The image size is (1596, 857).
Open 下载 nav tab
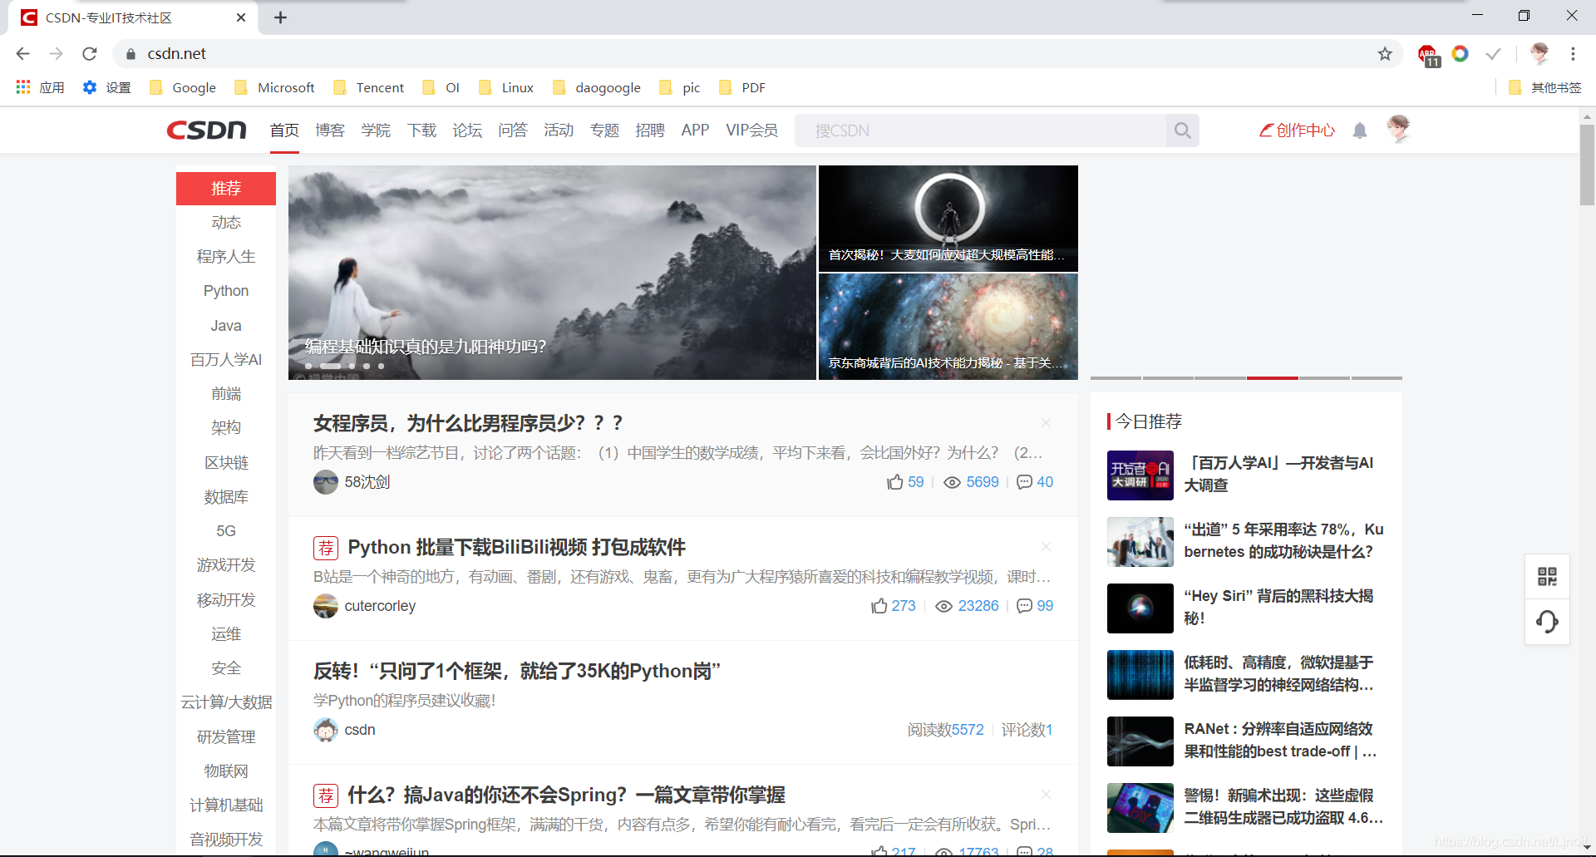(421, 131)
